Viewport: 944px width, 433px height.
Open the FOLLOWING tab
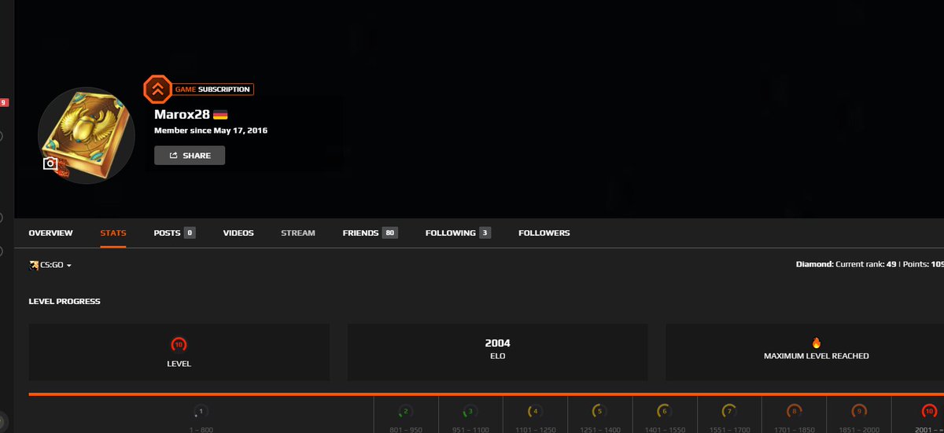click(x=458, y=233)
